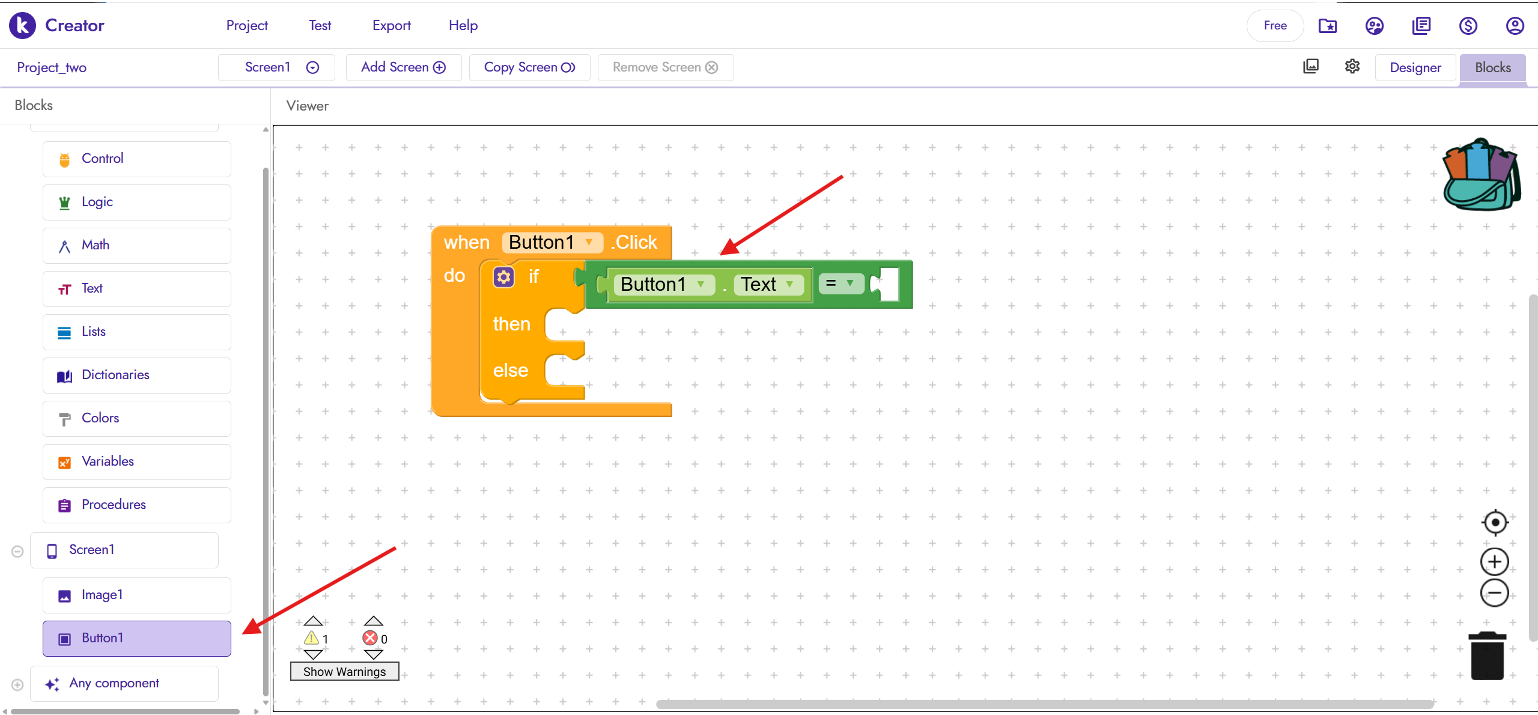This screenshot has height=715, width=1538.
Task: Click the dollar sign pricing icon
Action: (1468, 26)
